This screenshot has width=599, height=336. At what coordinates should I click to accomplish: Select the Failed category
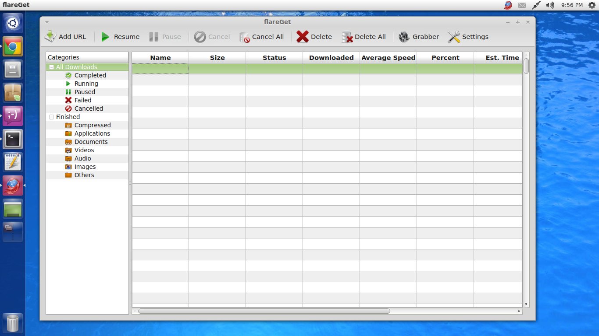coord(82,100)
